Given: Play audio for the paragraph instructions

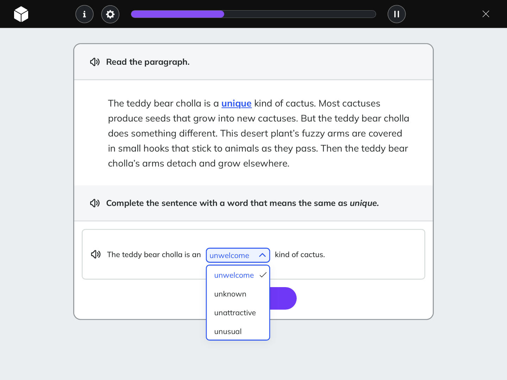Looking at the screenshot, I should click(x=94, y=62).
